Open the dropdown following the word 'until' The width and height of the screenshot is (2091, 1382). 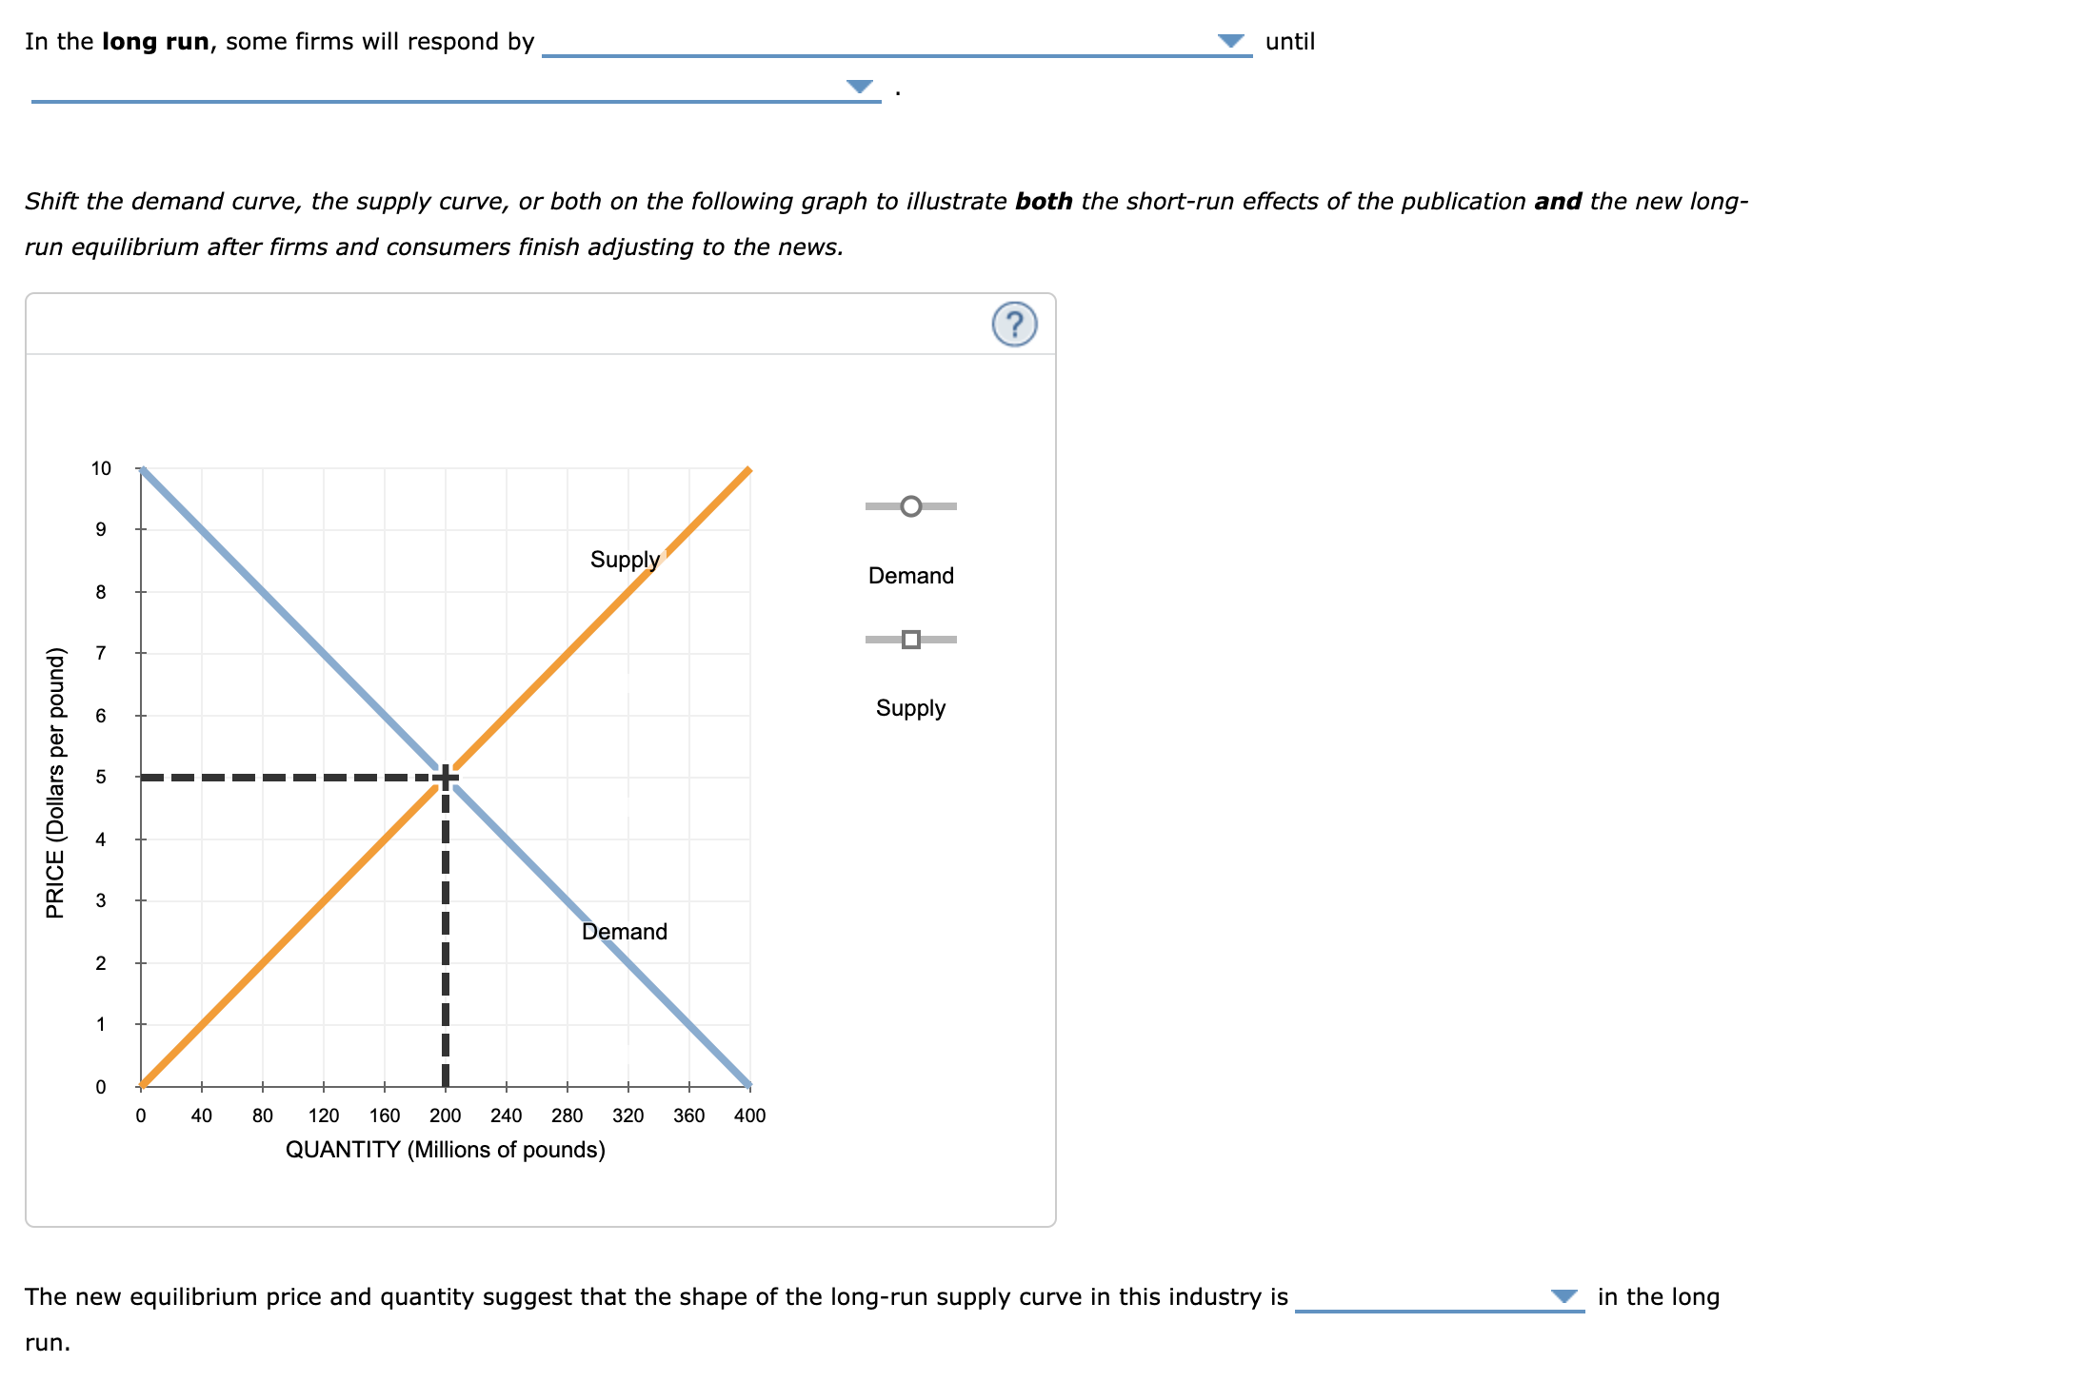pos(860,88)
